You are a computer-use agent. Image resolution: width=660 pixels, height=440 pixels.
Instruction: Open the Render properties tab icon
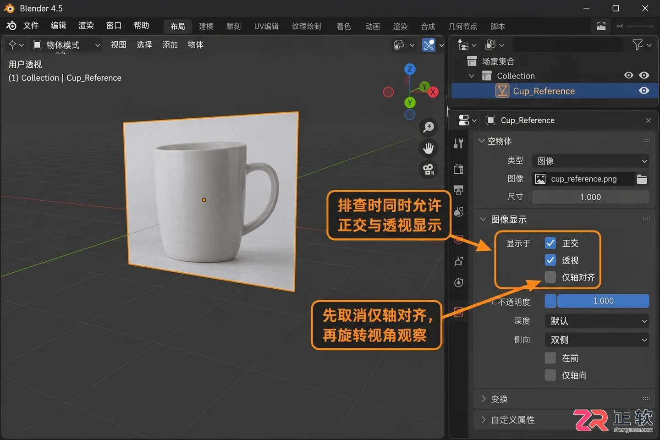(458, 169)
